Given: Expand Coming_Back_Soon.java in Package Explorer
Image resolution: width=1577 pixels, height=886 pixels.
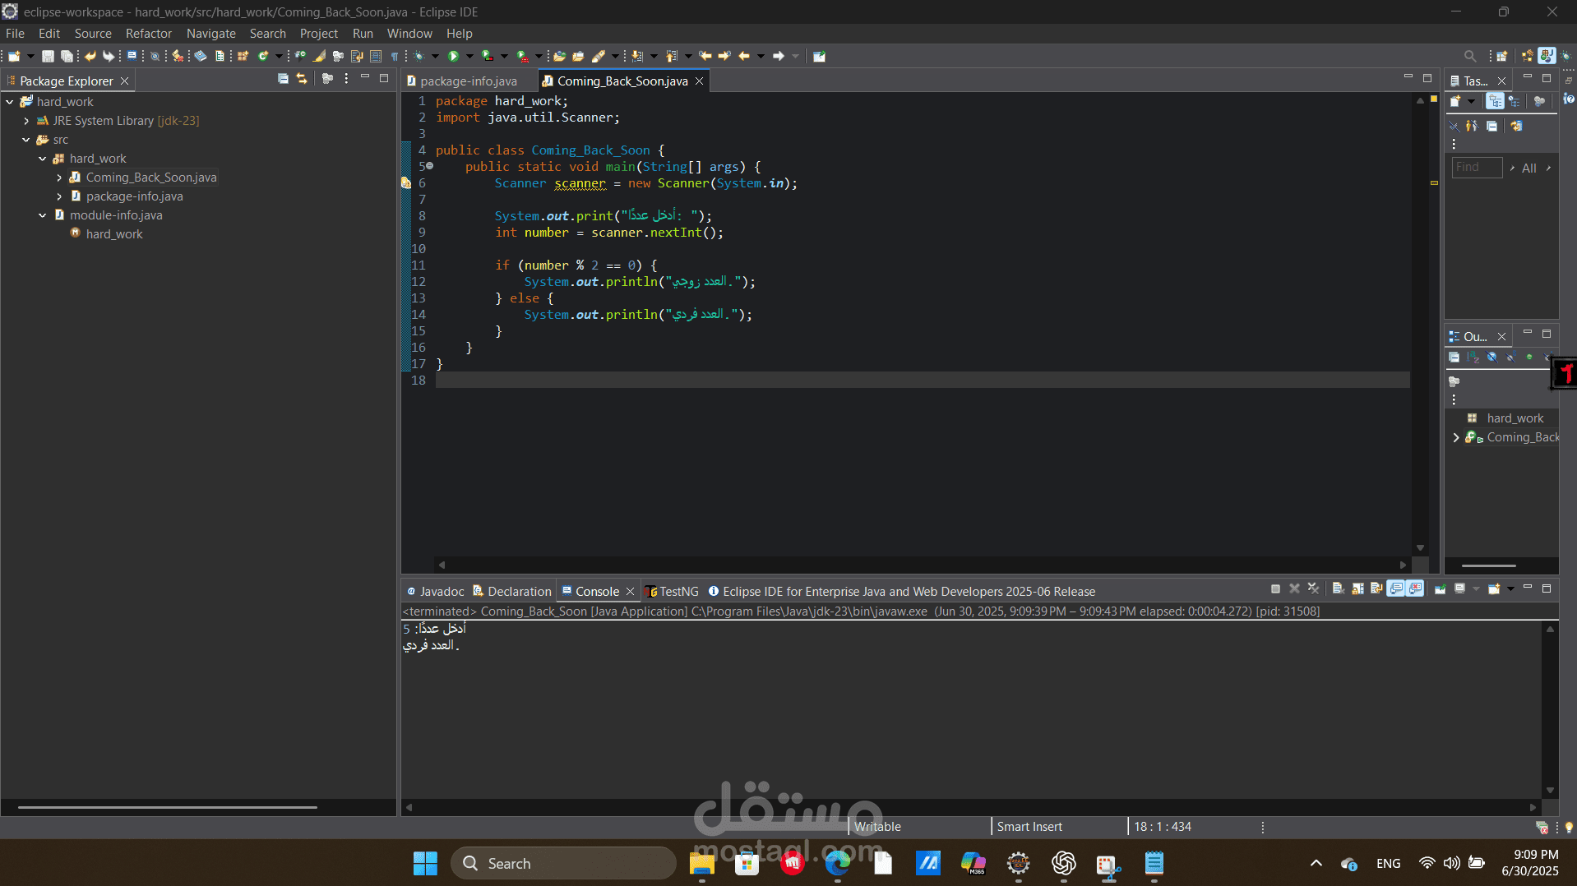Looking at the screenshot, I should [59, 178].
